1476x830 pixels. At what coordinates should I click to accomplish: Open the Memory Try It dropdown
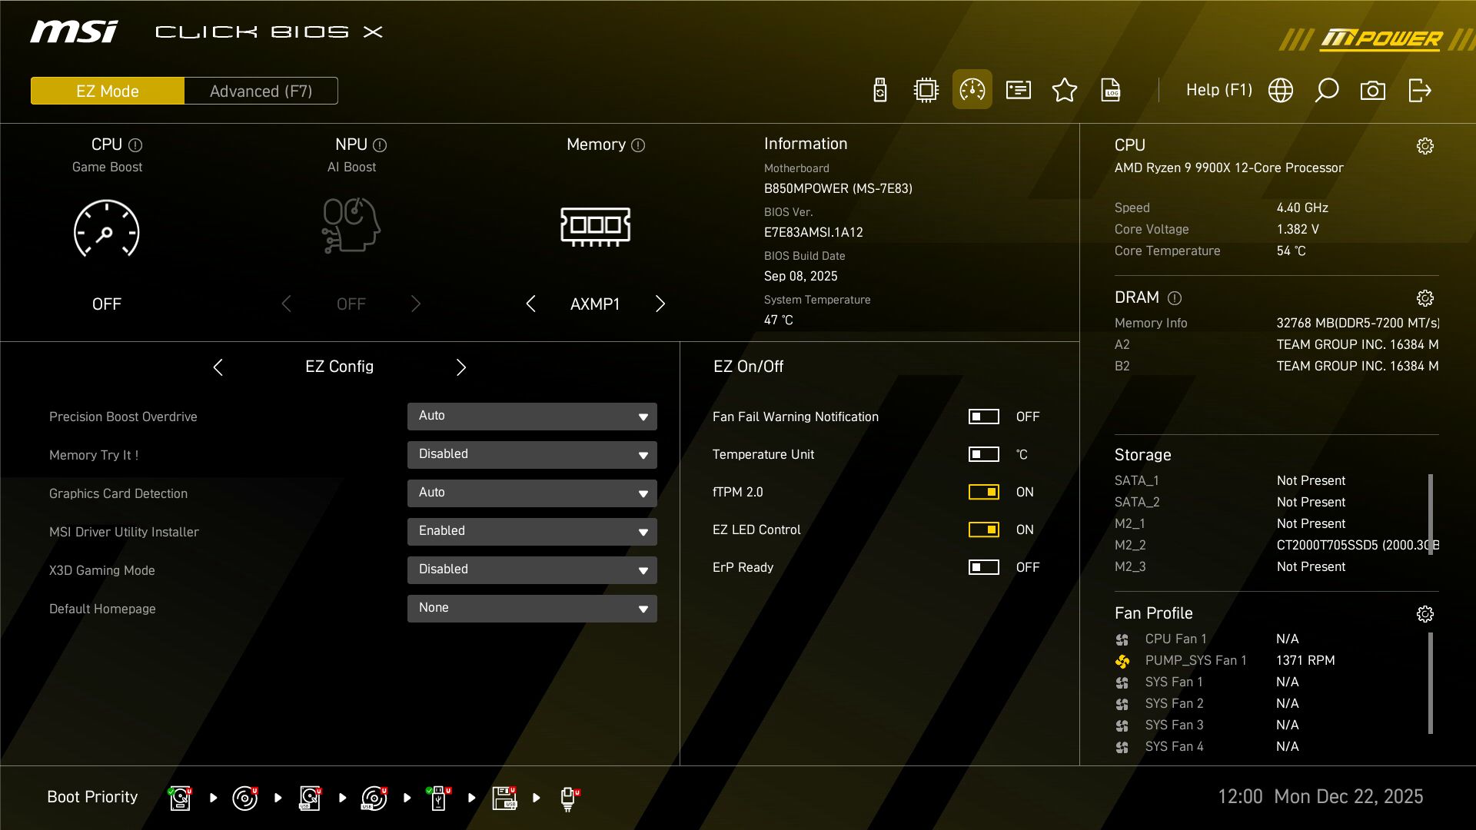tap(532, 454)
